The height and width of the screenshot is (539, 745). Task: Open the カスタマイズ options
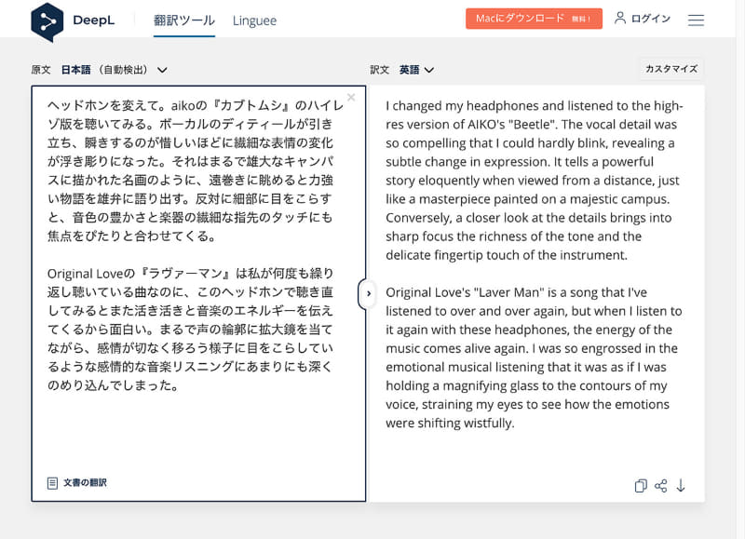[670, 69]
